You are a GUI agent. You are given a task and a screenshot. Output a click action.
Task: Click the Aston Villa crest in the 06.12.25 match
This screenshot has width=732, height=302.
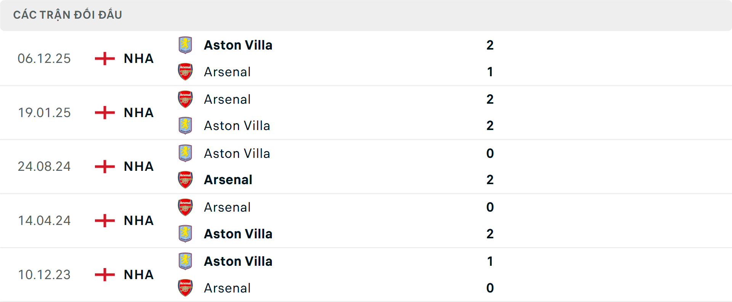click(x=186, y=45)
